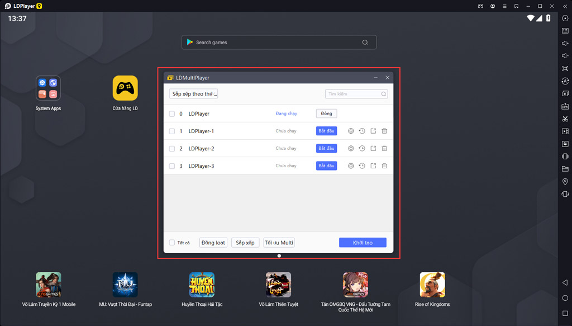Open the APK install icon in sidebar
The height and width of the screenshot is (326, 572).
565,106
